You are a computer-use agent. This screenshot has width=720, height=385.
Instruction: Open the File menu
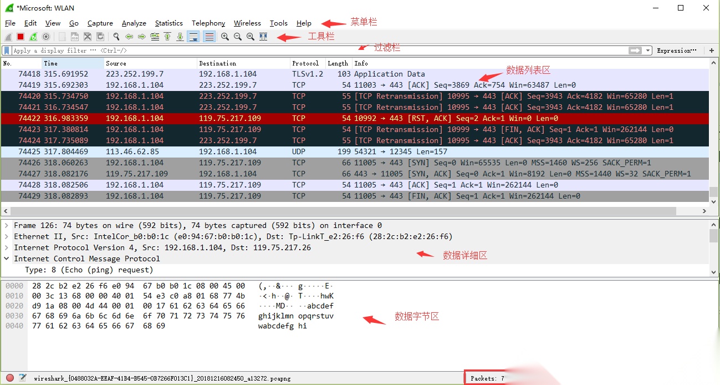tap(10, 23)
